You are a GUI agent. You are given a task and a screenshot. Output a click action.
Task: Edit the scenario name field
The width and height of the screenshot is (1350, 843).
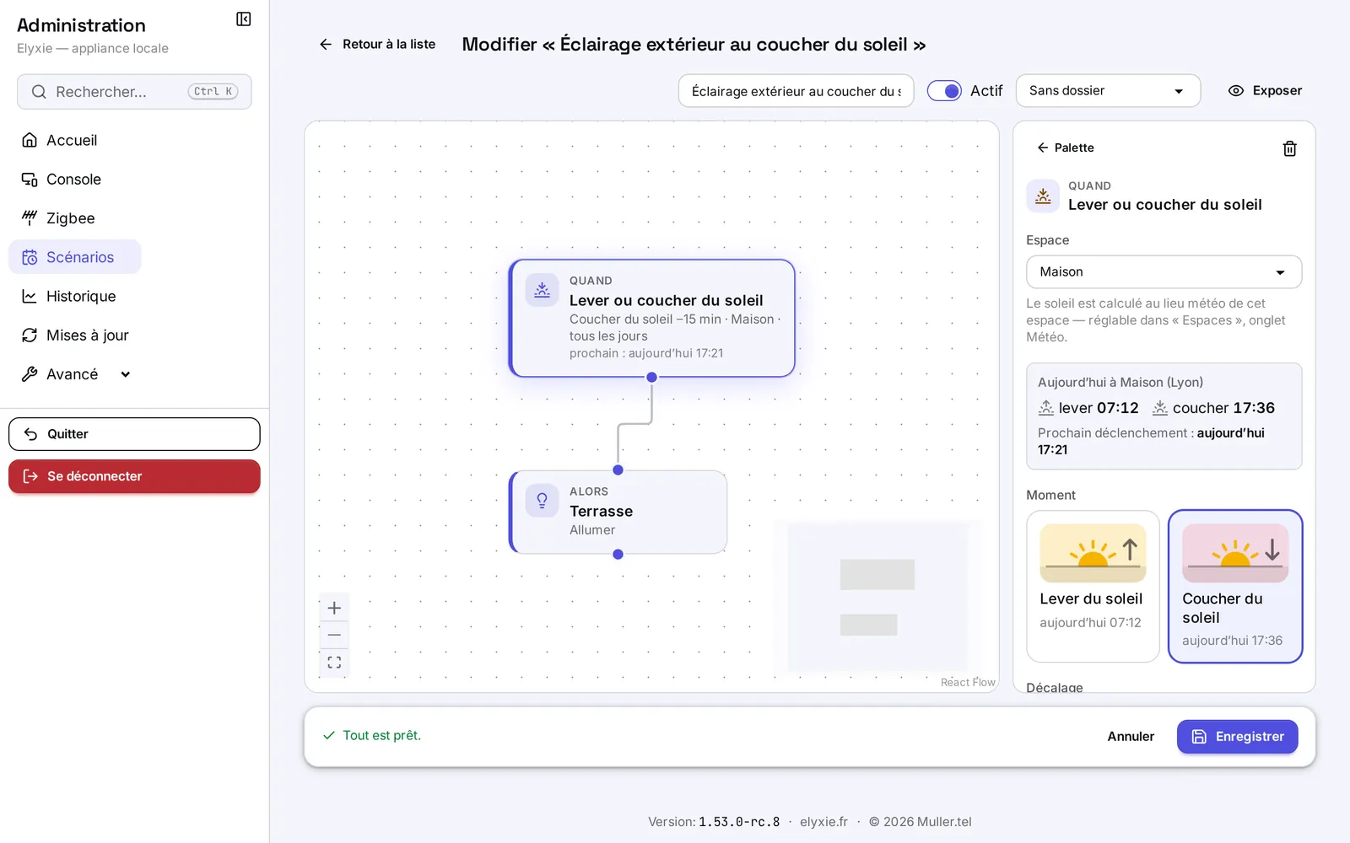point(796,91)
